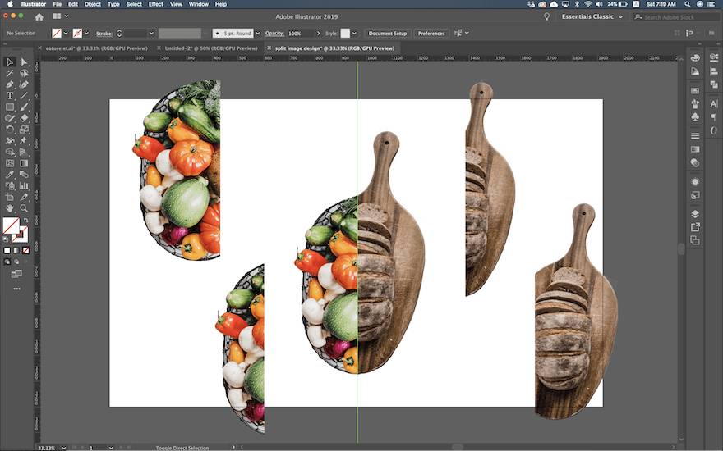Viewport: 723px width, 451px height.
Task: Open the Essentials Classic workspace dropdown
Action: pos(592,16)
